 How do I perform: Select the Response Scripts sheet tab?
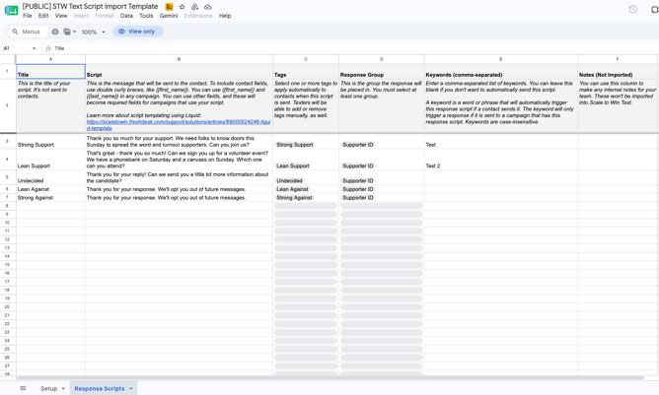[100, 388]
